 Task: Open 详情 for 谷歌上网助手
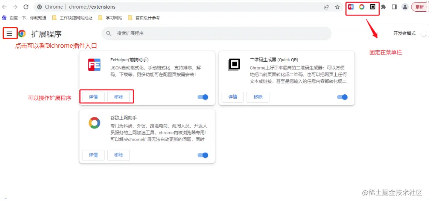pyautogui.click(x=93, y=155)
